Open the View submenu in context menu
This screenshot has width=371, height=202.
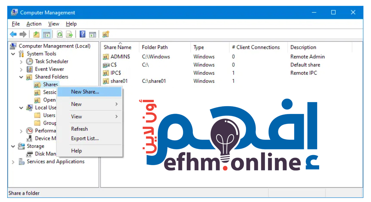pos(90,116)
